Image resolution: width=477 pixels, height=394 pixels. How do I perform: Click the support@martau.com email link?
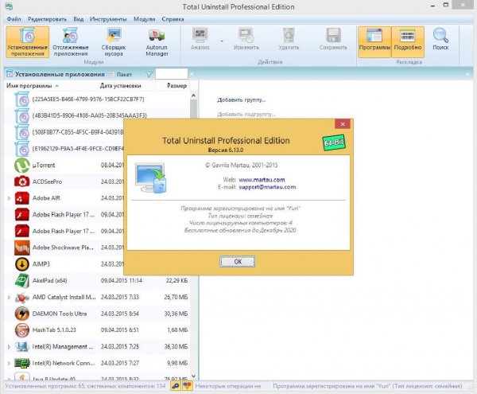point(267,187)
